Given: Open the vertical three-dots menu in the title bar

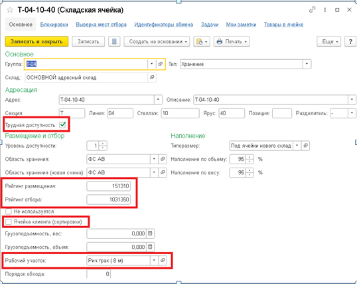Looking at the screenshot, I should click(325, 10).
